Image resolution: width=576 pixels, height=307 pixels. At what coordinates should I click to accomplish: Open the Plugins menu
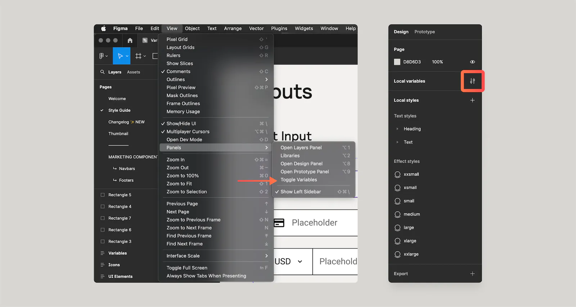[x=279, y=28]
